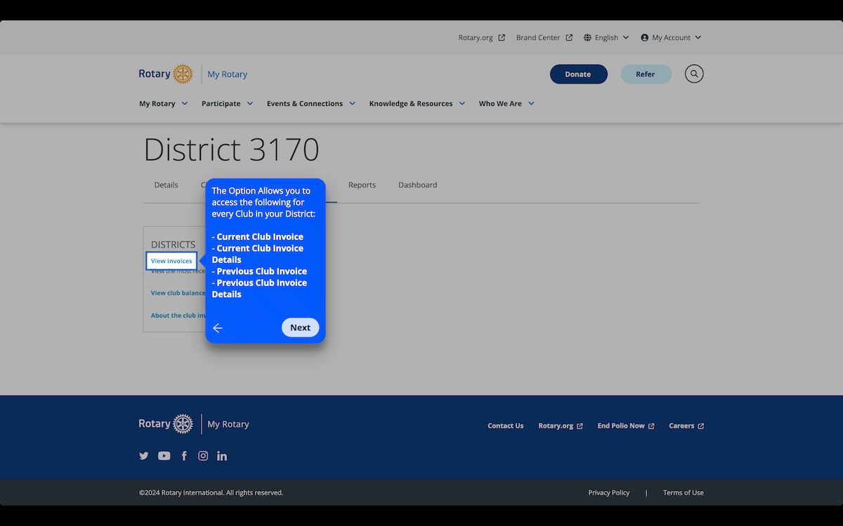Expand the Knowledge & Resources menu
This screenshot has width=843, height=526.
click(417, 104)
